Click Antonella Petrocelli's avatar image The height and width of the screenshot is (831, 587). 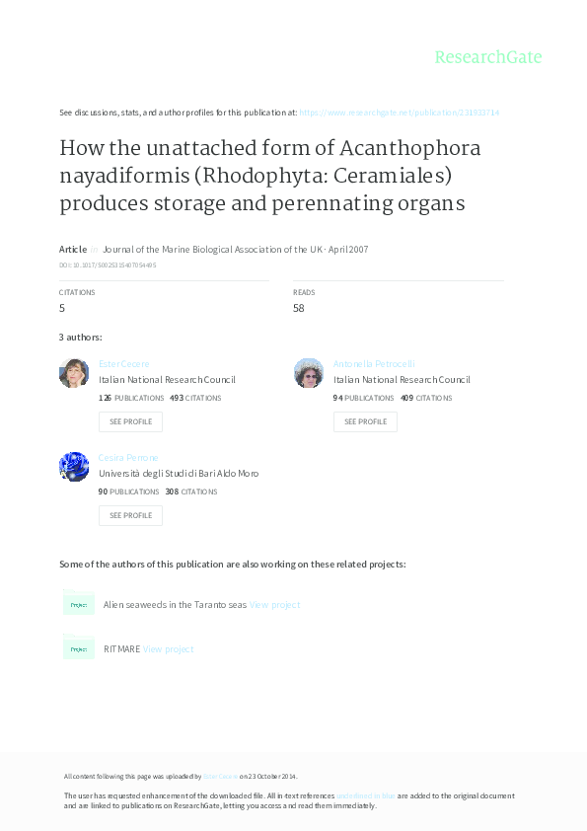309,373
